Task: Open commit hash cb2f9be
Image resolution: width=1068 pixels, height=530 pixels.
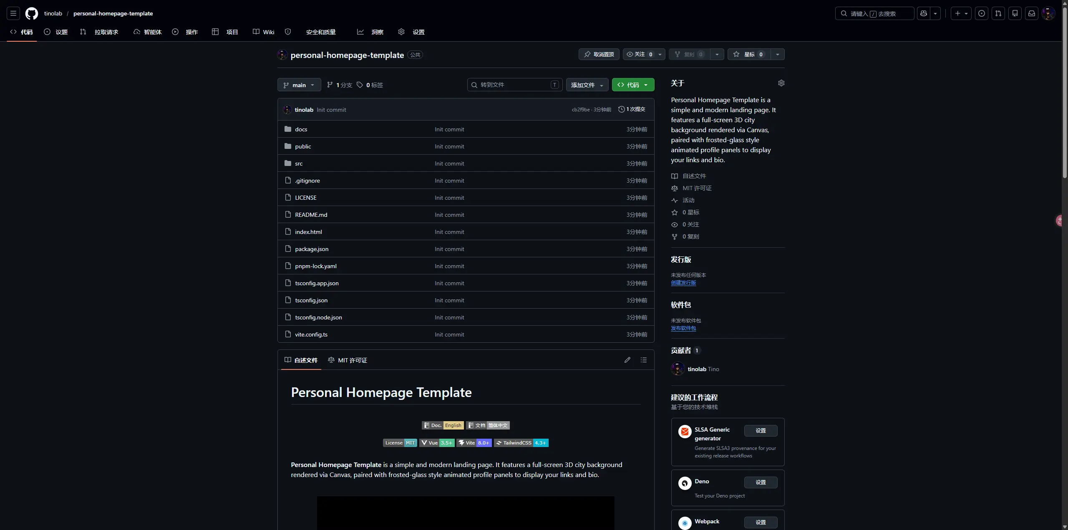Action: 581,109
